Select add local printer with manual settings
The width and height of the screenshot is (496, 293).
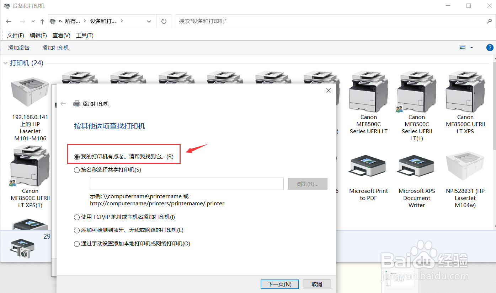click(132, 244)
